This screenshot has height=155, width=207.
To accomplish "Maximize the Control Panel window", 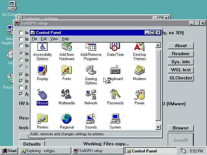I will (x=152, y=33).
